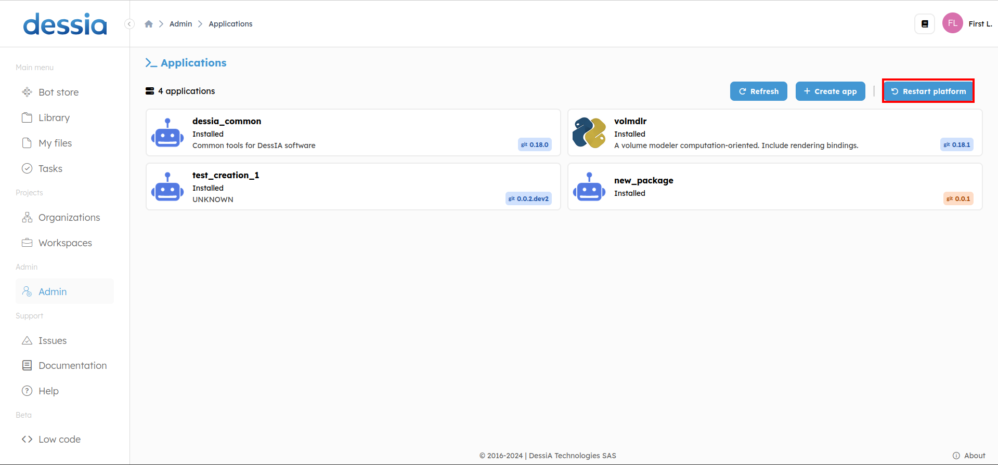998x465 pixels.
Task: Go to home via the breadcrumb house icon
Action: click(149, 24)
